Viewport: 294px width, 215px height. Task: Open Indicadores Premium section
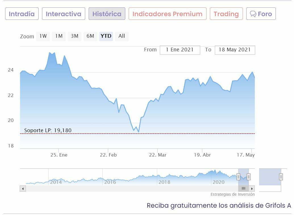(167, 14)
